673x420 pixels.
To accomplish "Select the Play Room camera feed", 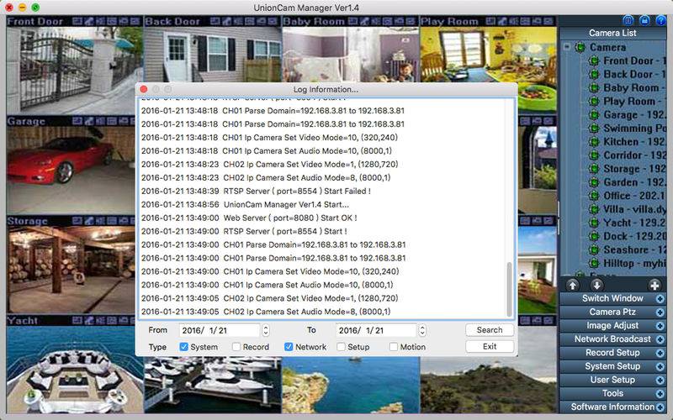I will point(489,55).
